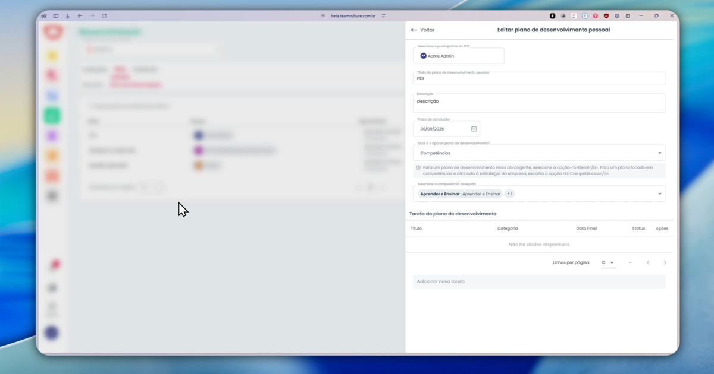The width and height of the screenshot is (714, 374).
Task: Click the Adicionar nova tarefa button
Action: coord(539,281)
